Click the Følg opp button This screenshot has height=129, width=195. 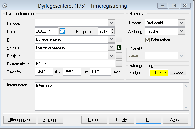click(x=50, y=120)
